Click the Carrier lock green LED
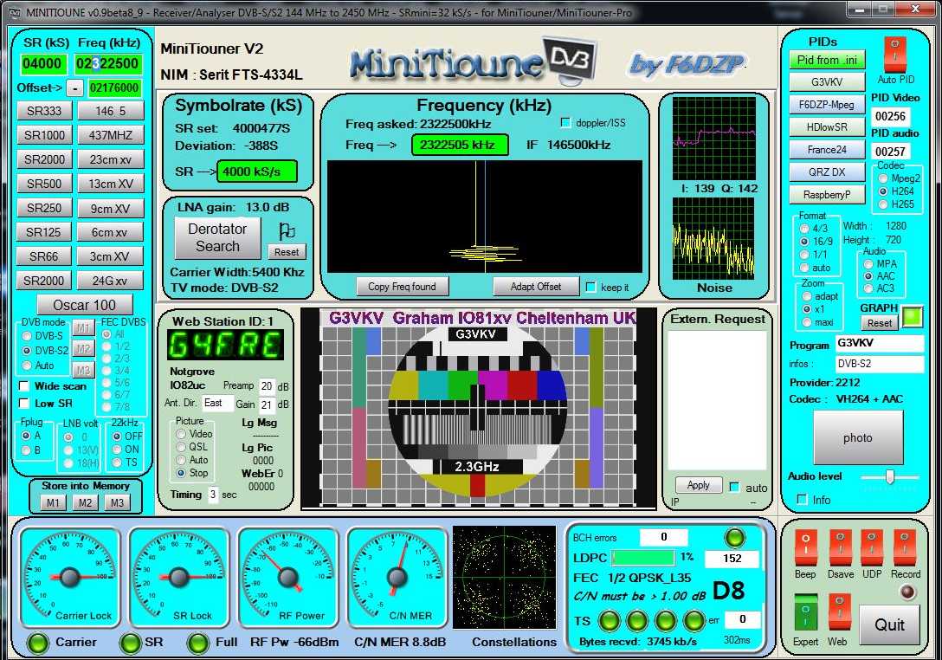 pos(38,643)
